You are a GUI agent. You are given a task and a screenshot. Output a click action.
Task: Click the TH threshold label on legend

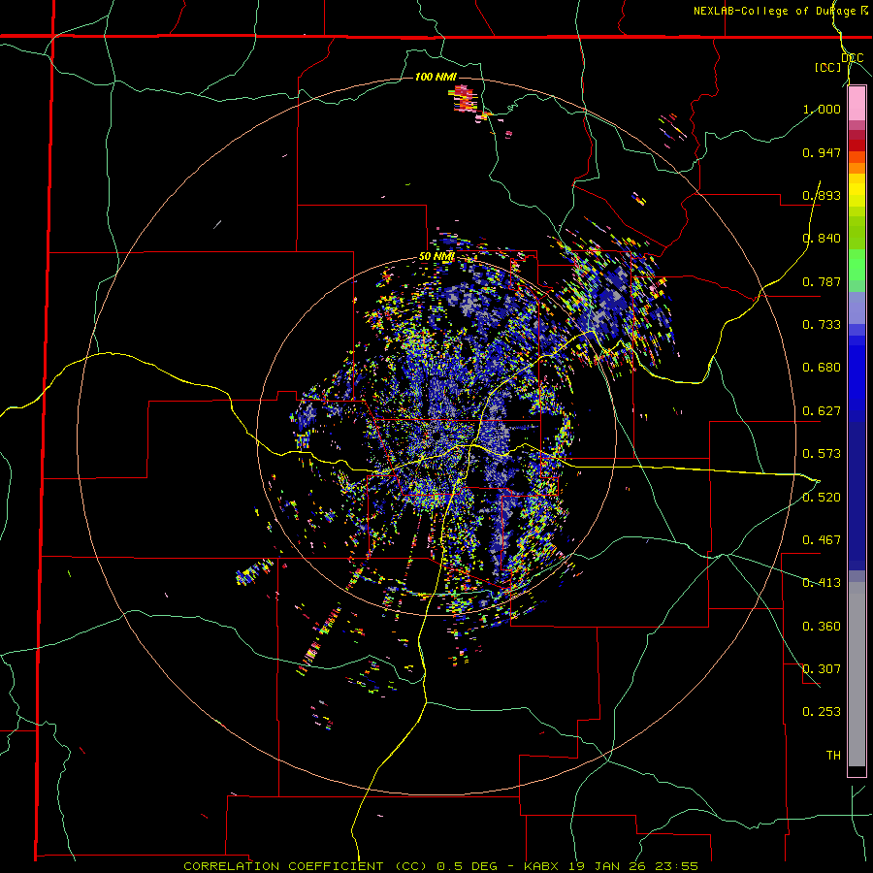tap(833, 756)
